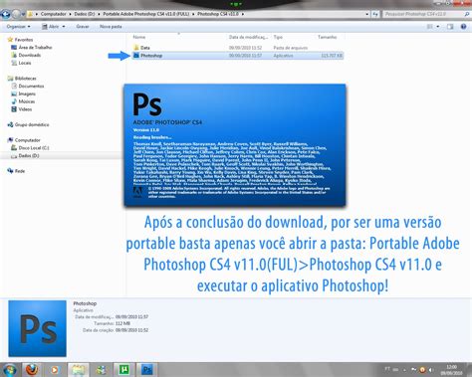The width and height of the screenshot is (472, 377).
Task: Open the Organizar menu
Action: [x=18, y=26]
